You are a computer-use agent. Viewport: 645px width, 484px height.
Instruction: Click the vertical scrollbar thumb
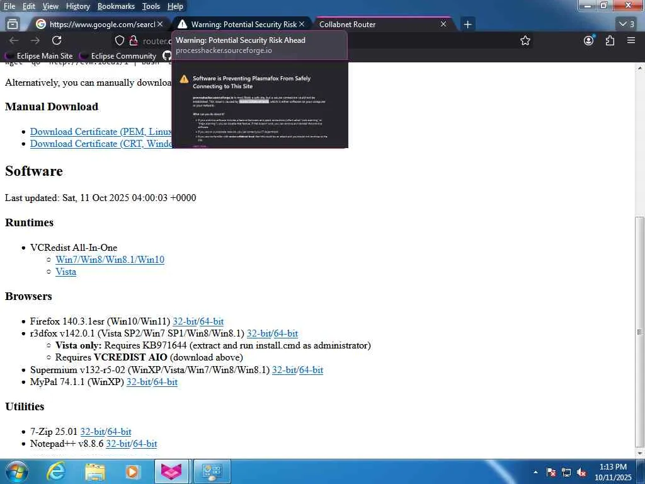click(640, 331)
